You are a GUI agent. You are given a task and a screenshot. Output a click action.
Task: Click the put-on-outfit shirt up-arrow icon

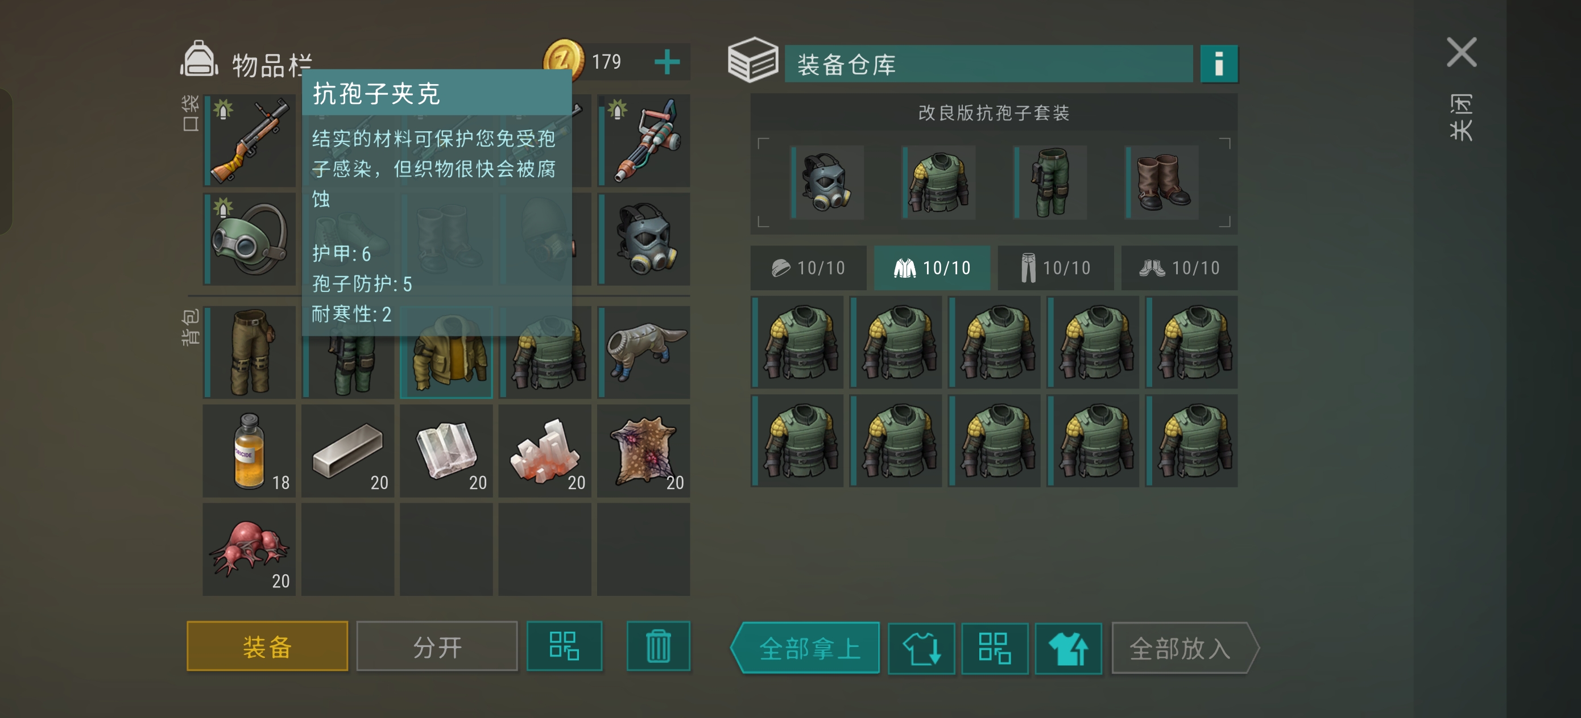(1068, 648)
